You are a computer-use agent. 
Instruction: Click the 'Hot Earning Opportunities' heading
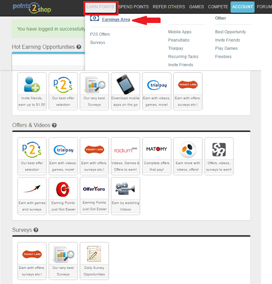[x=43, y=47]
